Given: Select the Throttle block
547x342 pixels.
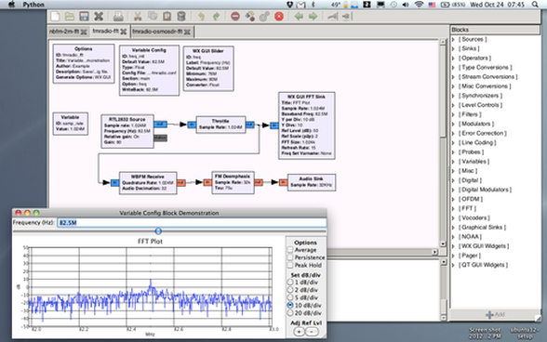Looking at the screenshot, I should click(x=220, y=125).
